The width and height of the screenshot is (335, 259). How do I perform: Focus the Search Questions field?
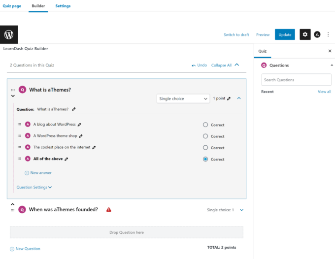point(296,80)
